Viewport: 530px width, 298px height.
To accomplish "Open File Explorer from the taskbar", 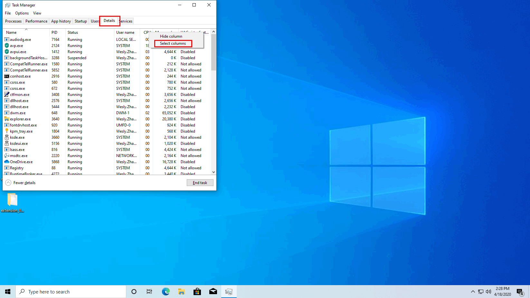I will (x=181, y=292).
